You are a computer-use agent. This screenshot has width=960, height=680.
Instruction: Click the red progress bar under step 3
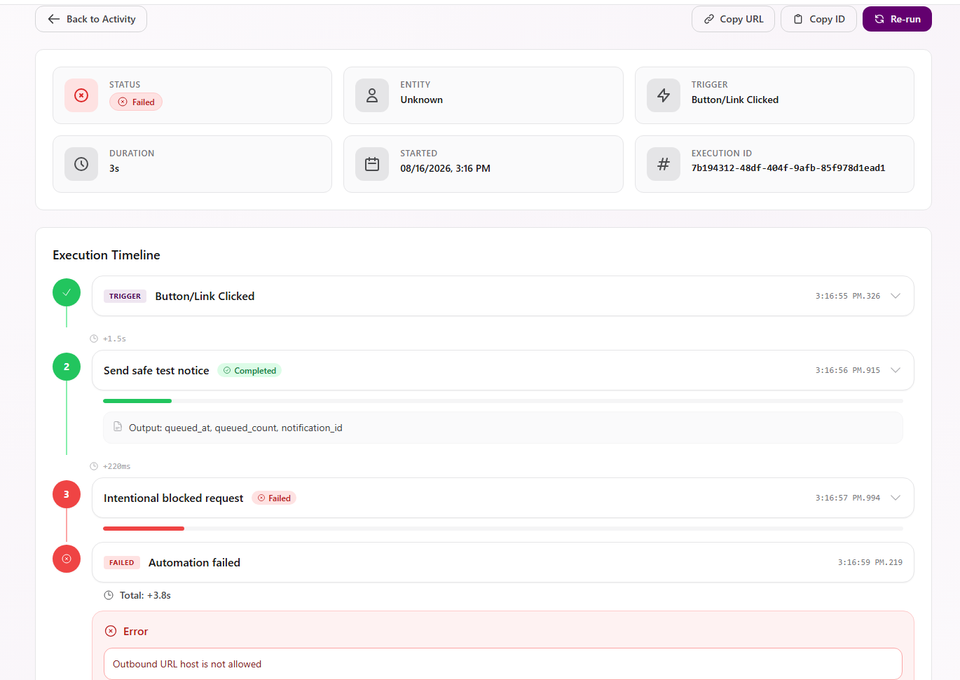pos(144,529)
